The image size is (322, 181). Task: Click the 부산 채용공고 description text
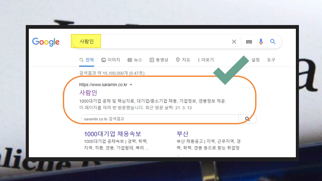(209, 145)
